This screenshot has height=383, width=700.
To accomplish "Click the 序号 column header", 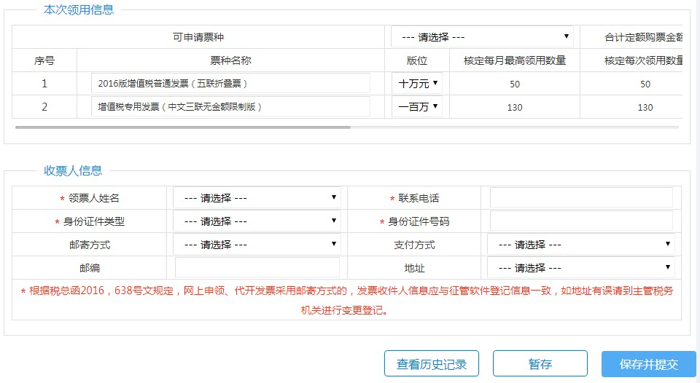I will tap(44, 60).
